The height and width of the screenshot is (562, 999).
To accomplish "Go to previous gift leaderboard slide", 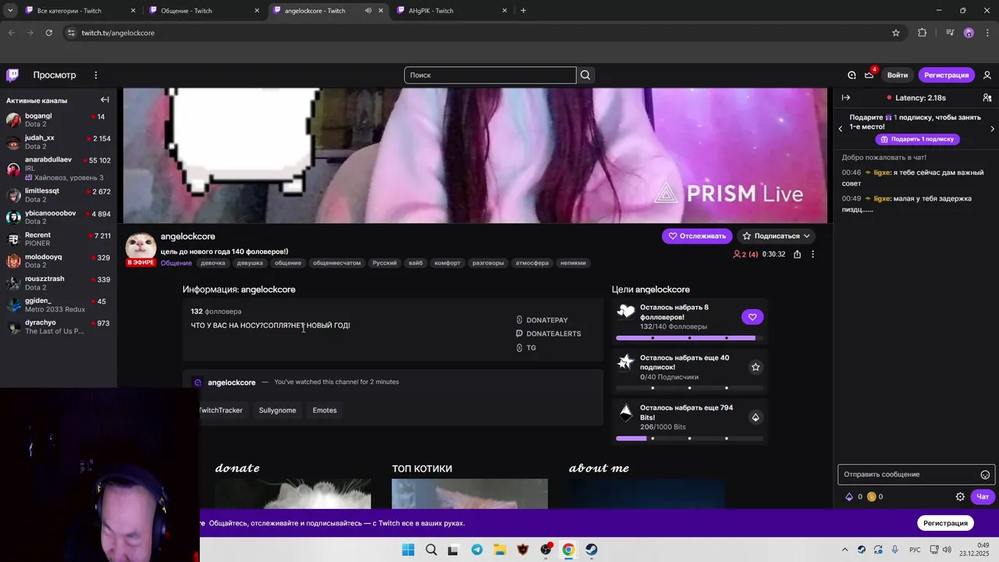I will (841, 128).
